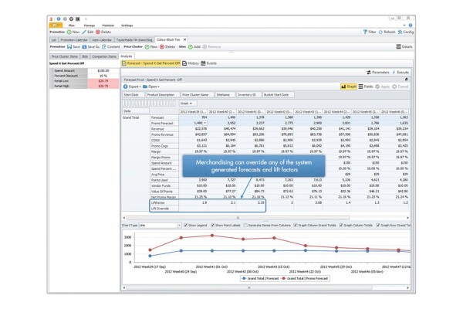Expand the Open folder dropdown
The width and height of the screenshot is (463, 309).
coord(151,87)
